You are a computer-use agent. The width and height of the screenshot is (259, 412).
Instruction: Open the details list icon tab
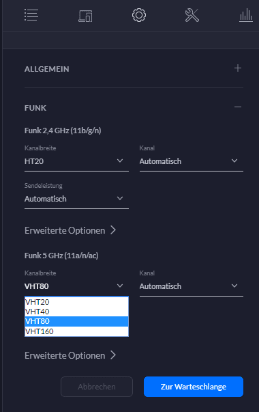coord(31,15)
